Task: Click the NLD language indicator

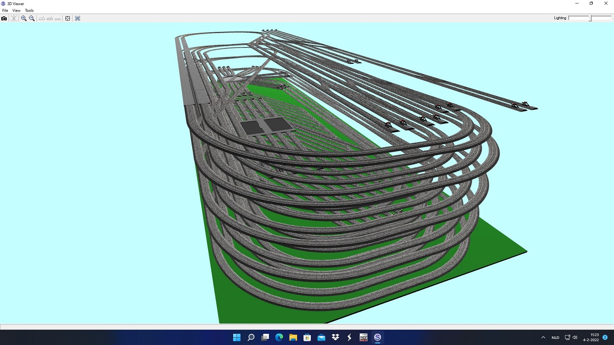Action: [x=555, y=337]
